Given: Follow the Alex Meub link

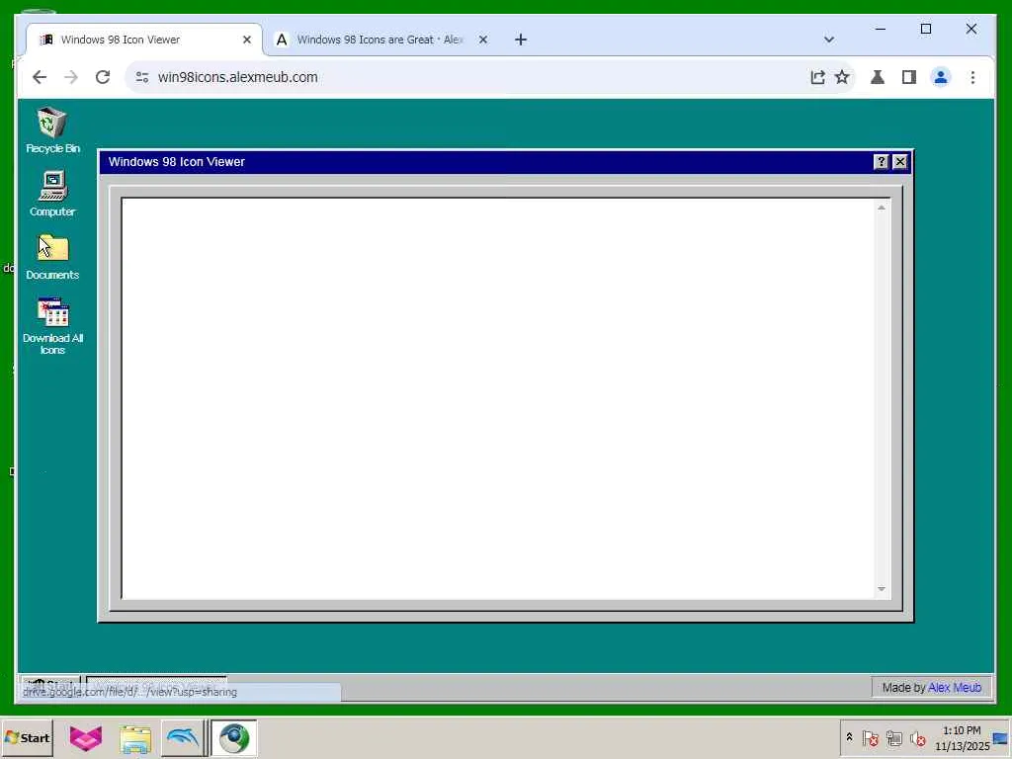Looking at the screenshot, I should click(955, 688).
